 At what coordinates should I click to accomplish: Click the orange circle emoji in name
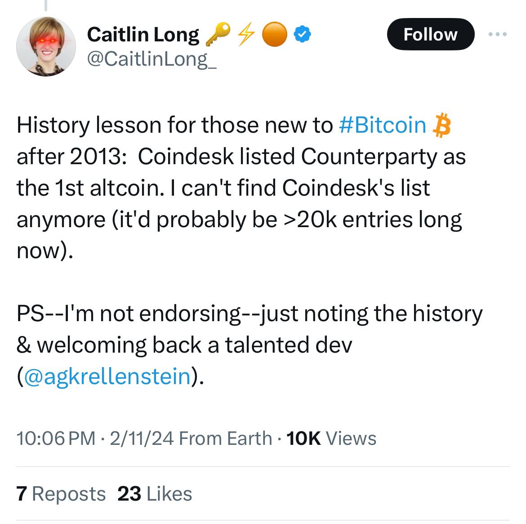(x=274, y=34)
